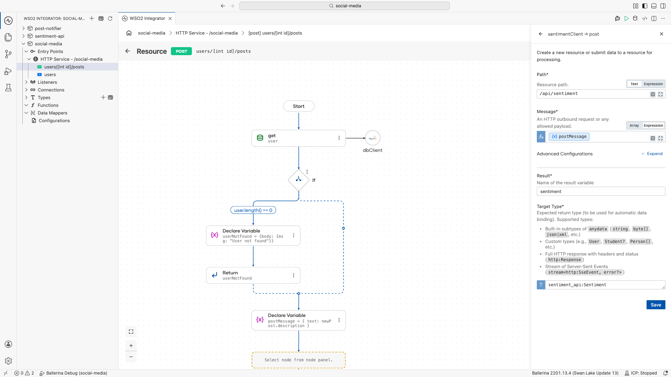Click back arrow in sentimentClient panel
The image size is (671, 377).
pyautogui.click(x=541, y=34)
